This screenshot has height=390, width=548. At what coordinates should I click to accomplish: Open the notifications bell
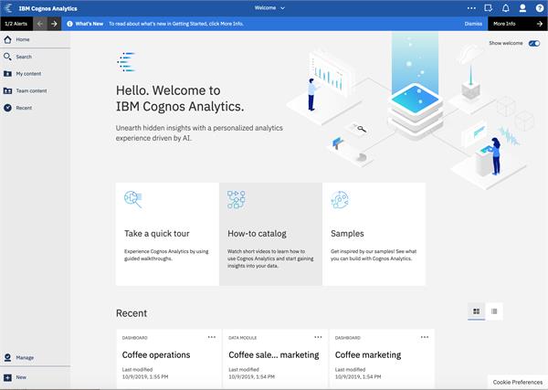click(x=505, y=8)
